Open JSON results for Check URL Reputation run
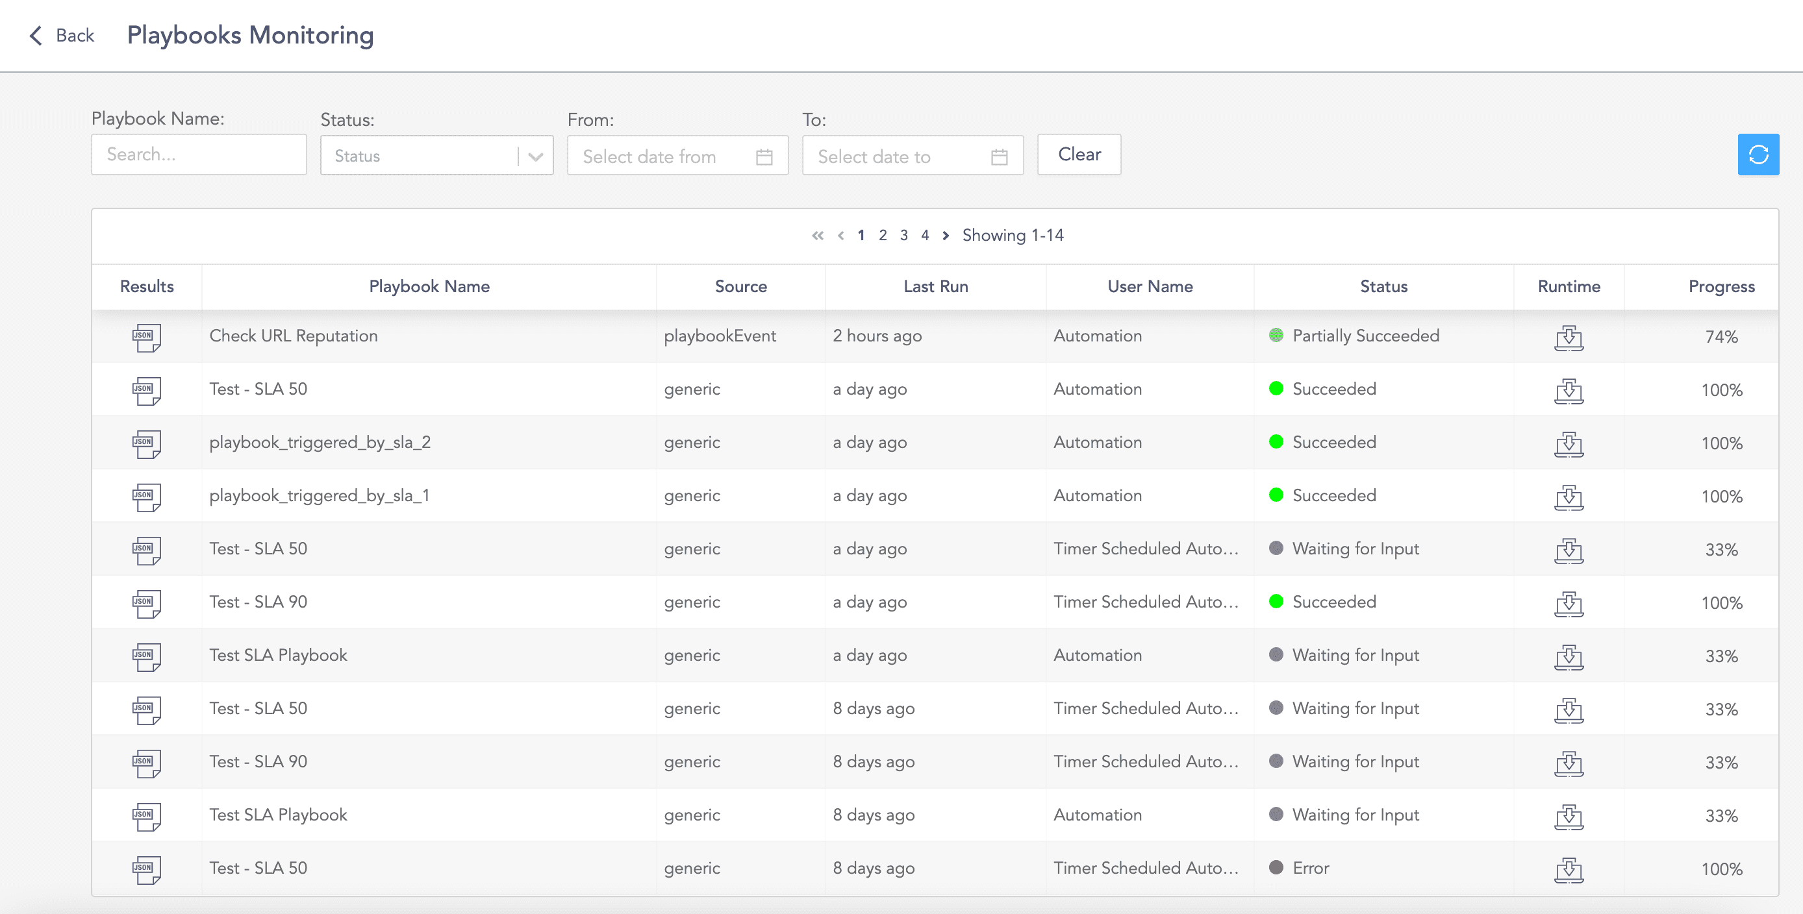Screen dimensions: 1803x914 (x=146, y=337)
